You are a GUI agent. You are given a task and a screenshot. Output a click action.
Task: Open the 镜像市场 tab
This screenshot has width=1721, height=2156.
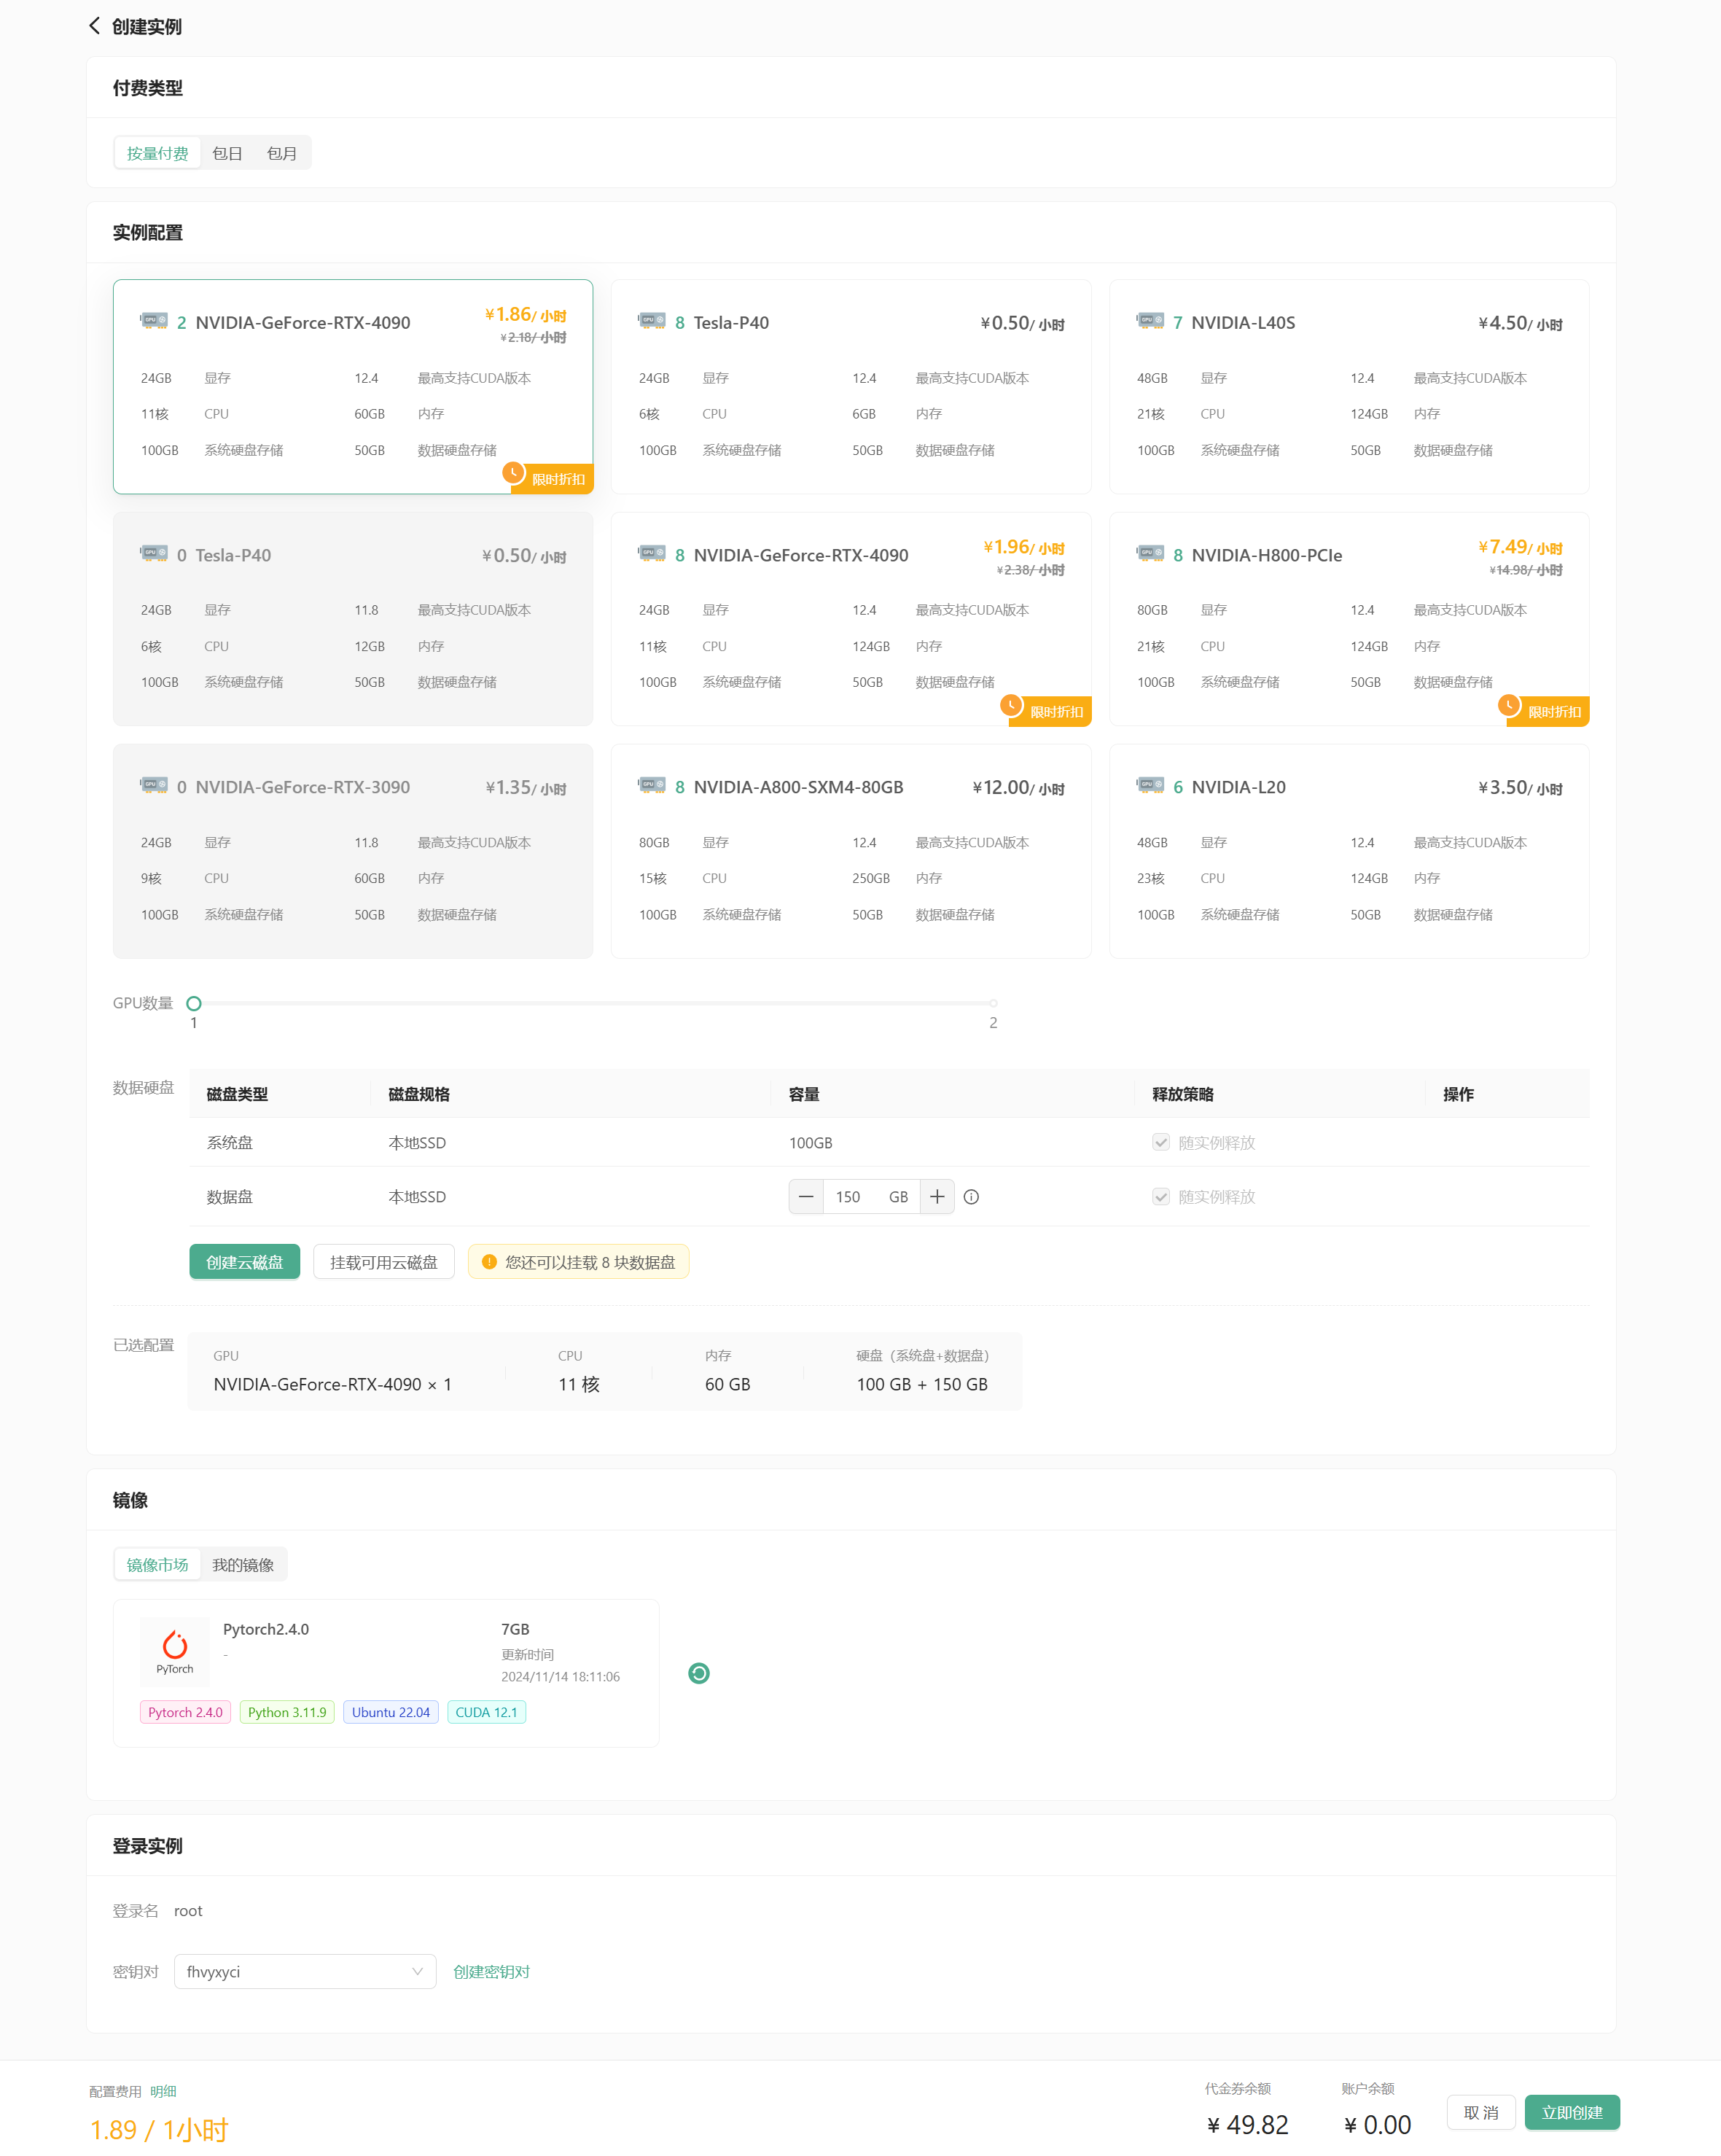(x=157, y=1565)
